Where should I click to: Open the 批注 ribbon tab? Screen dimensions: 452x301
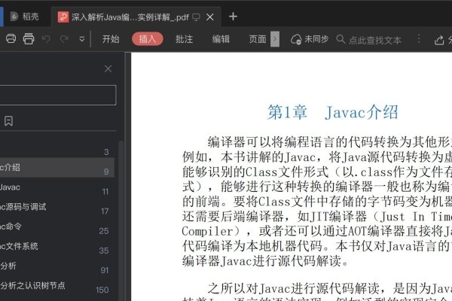(185, 39)
